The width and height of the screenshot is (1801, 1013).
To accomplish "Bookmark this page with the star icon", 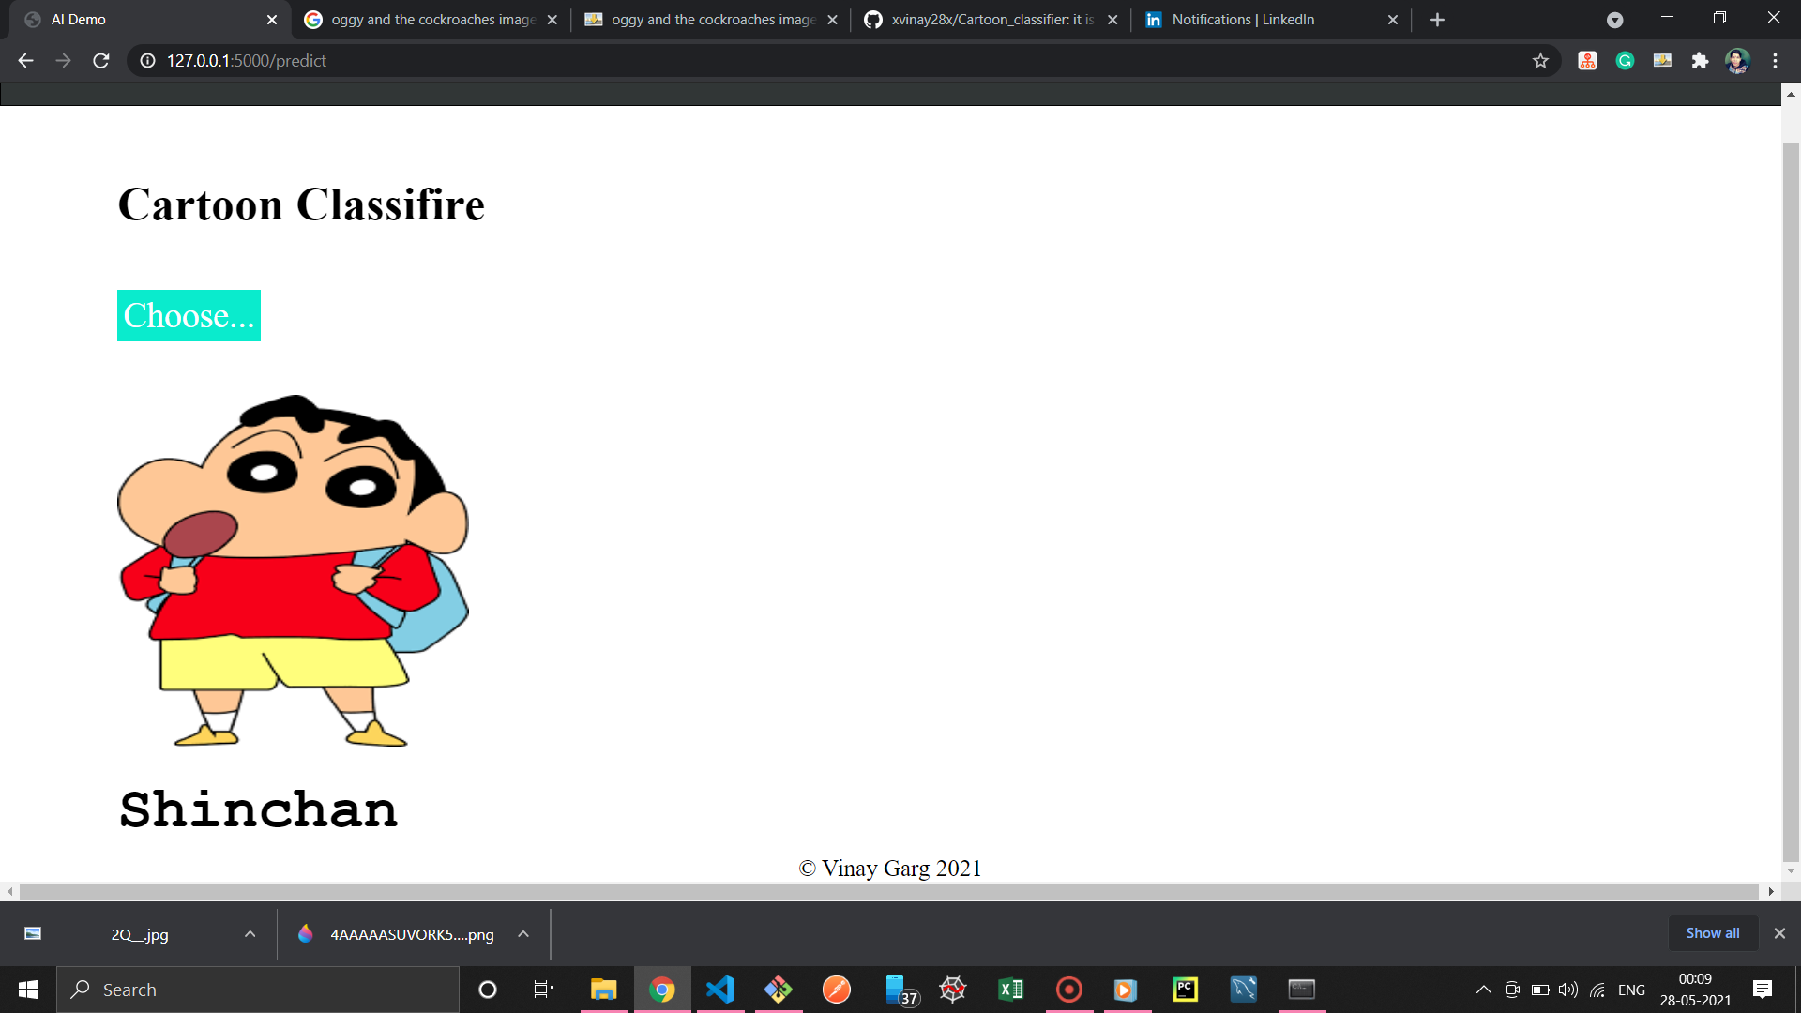I will [x=1539, y=60].
